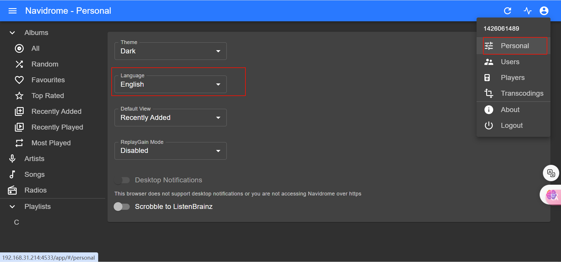Click the Favourites heart icon
This screenshot has width=561, height=262.
pyautogui.click(x=19, y=80)
